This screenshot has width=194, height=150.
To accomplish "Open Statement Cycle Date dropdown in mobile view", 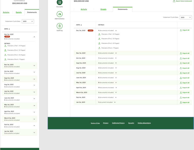I will [28, 21].
